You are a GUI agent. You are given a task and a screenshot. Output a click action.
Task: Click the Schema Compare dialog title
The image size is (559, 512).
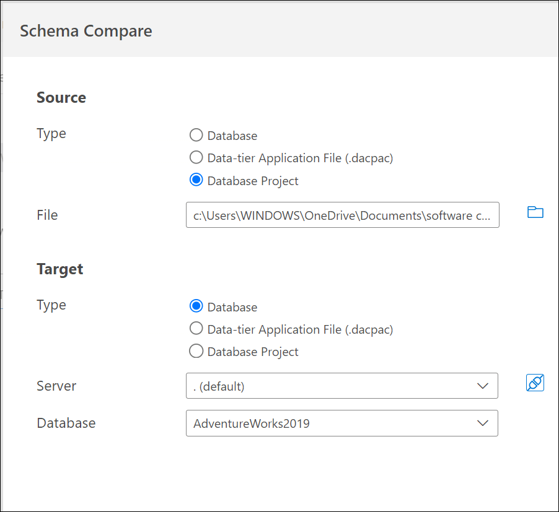[86, 31]
